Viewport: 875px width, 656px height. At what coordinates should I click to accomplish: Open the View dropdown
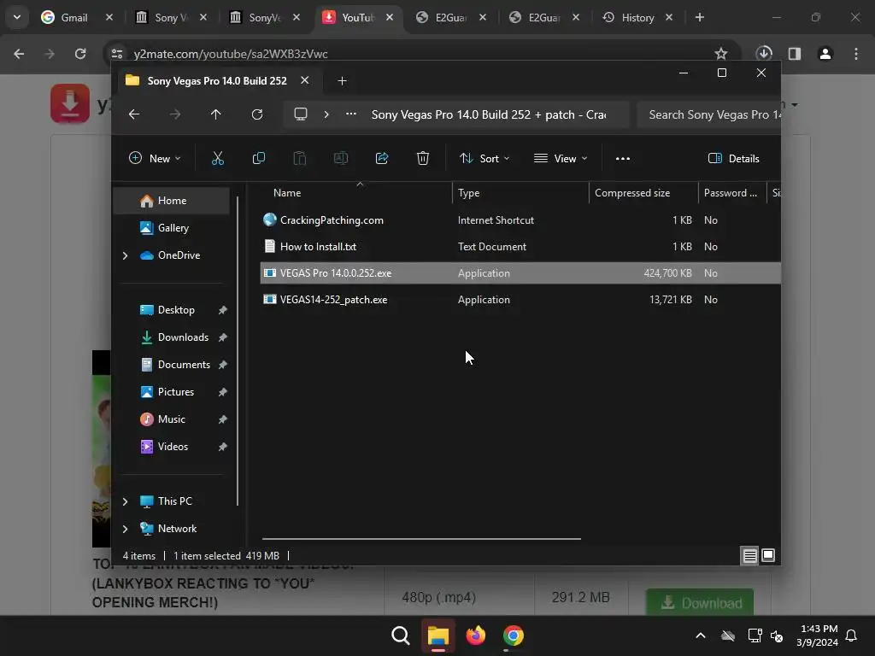click(x=561, y=158)
